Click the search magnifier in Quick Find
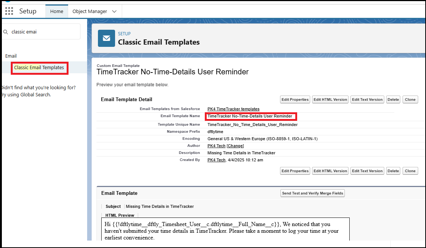This screenshot has height=248, width=426. pos(6,32)
